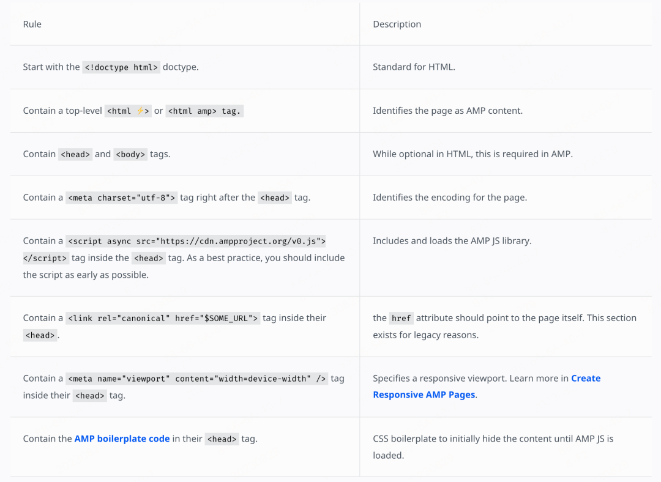The height and width of the screenshot is (482, 661).
Task: Select the meta charset utf-8 code snippet
Action: pos(122,198)
